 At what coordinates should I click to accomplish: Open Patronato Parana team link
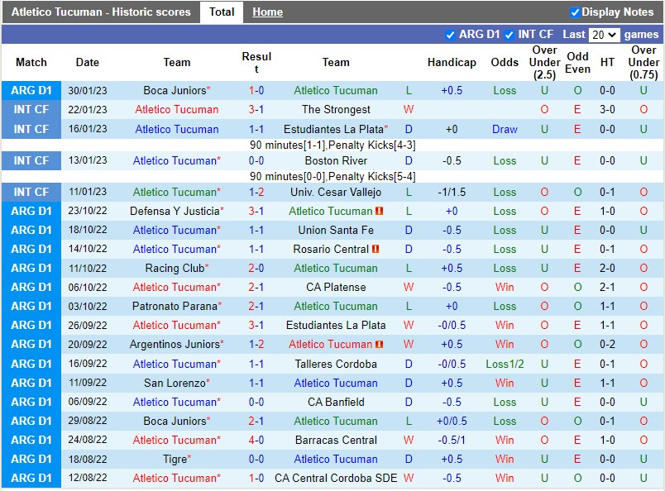(x=175, y=306)
